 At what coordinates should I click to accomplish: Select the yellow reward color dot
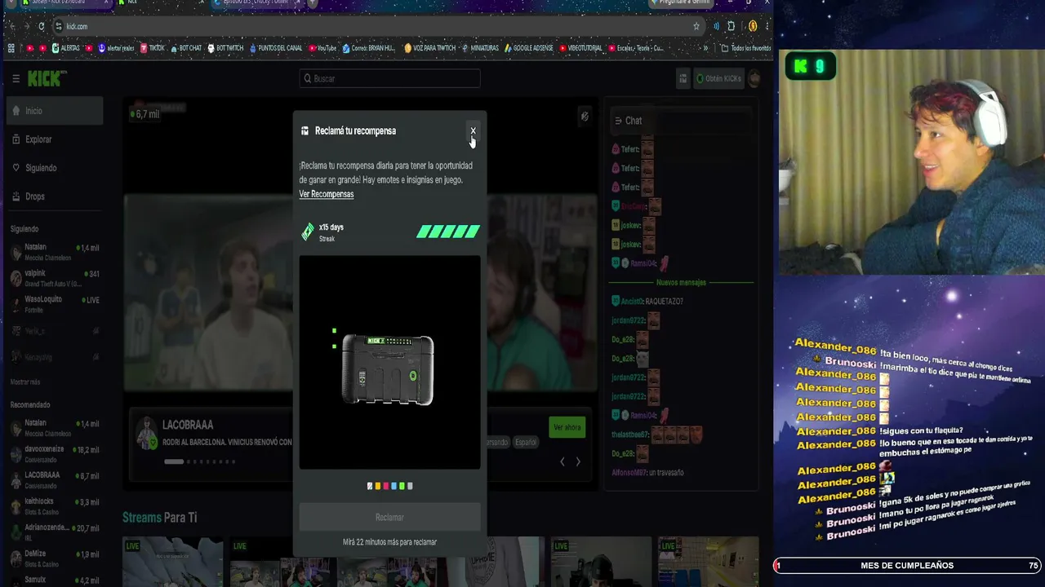[x=377, y=486]
